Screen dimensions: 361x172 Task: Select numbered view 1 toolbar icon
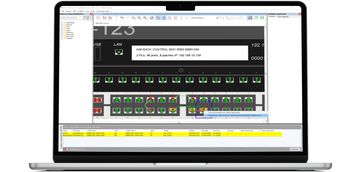(x=158, y=18)
